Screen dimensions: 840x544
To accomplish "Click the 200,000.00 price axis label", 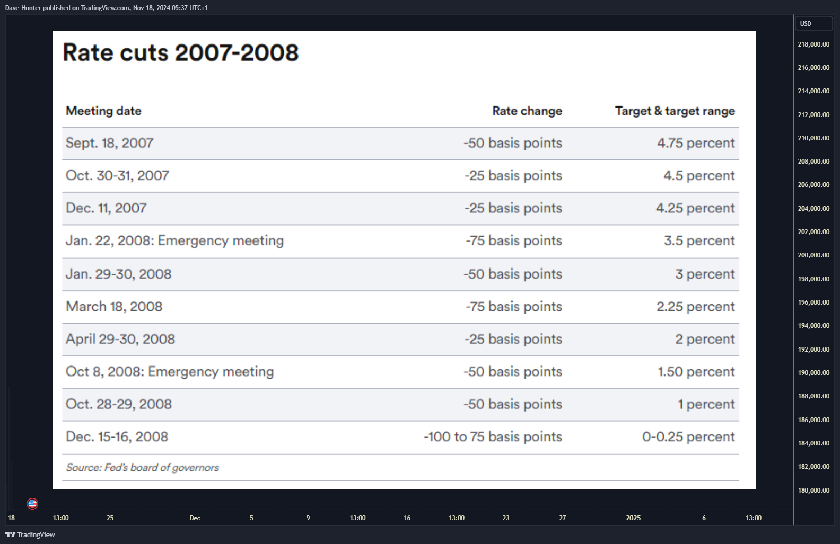I will (813, 255).
